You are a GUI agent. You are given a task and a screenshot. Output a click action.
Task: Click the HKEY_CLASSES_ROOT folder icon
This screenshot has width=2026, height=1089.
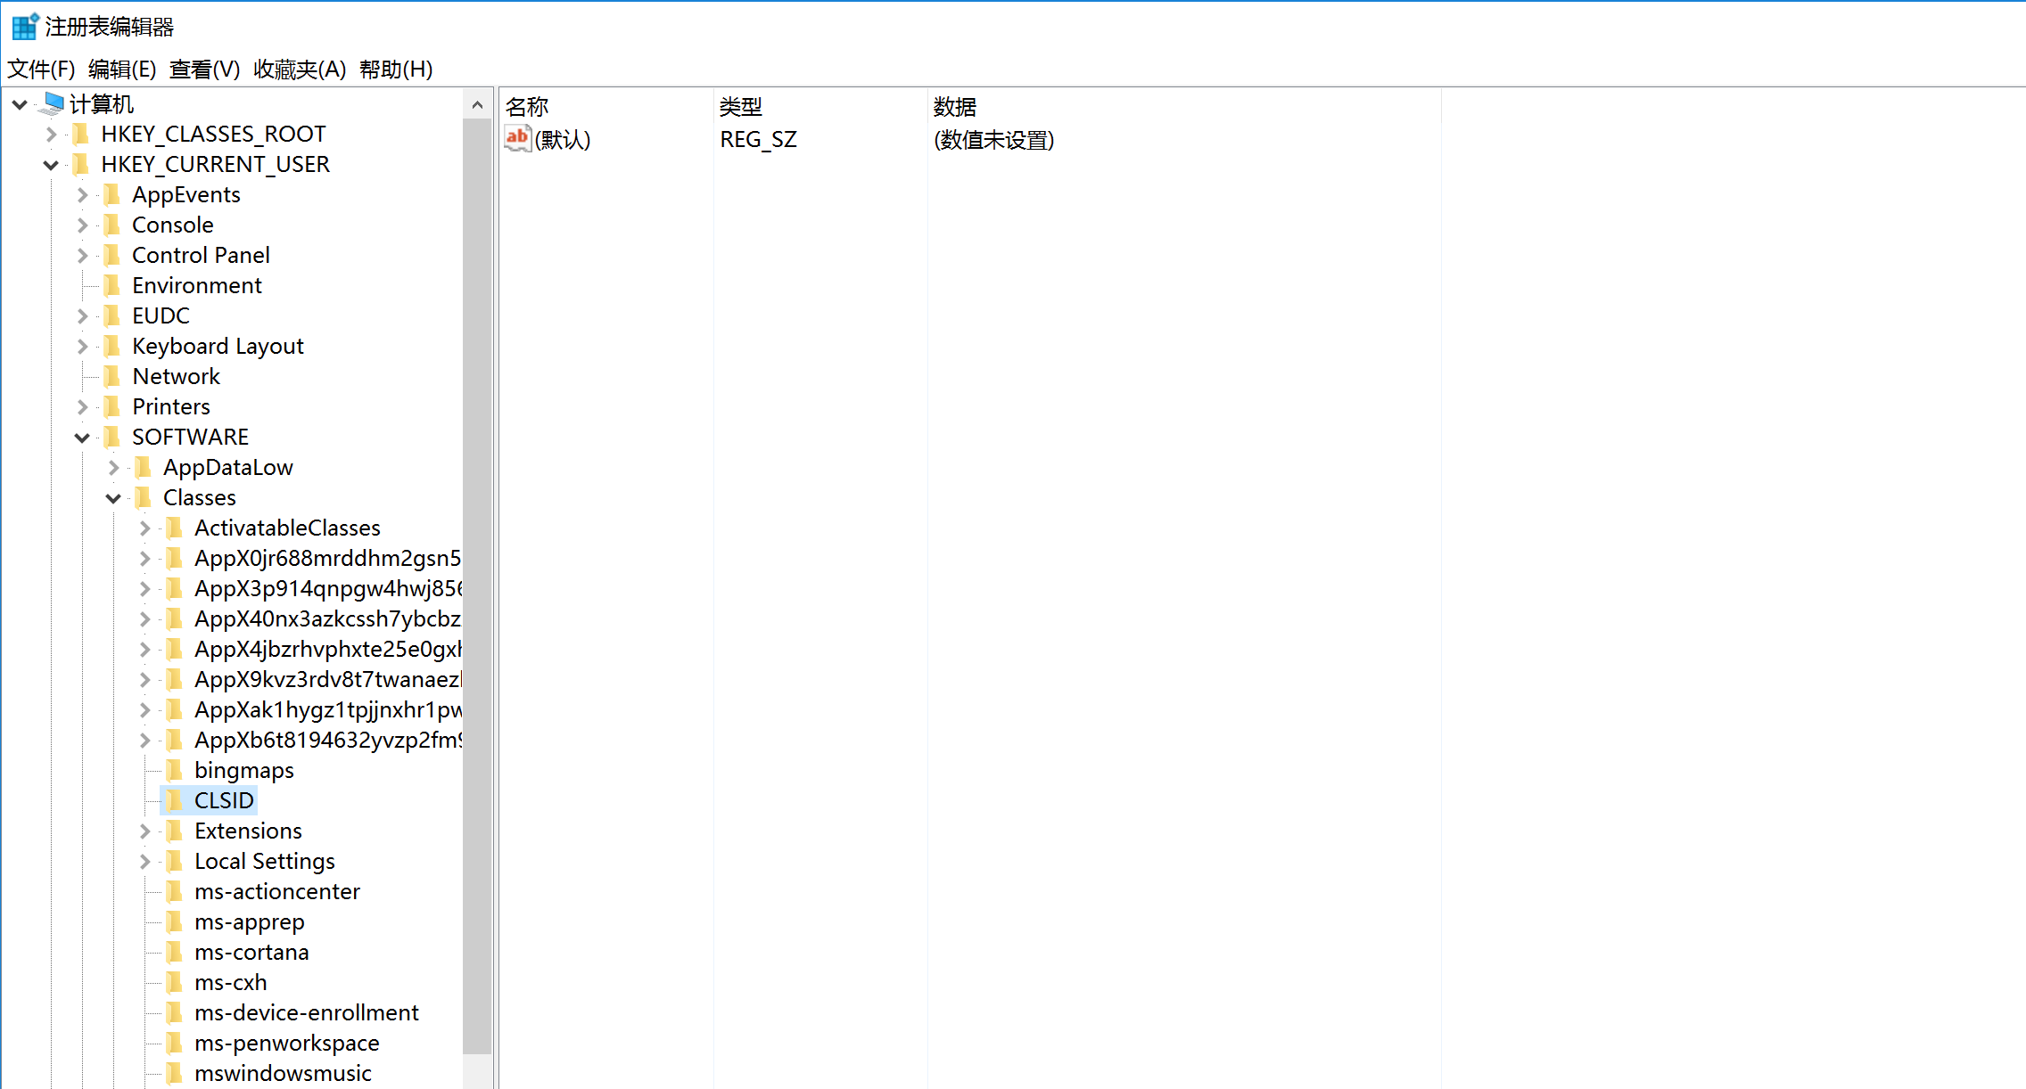tap(81, 134)
